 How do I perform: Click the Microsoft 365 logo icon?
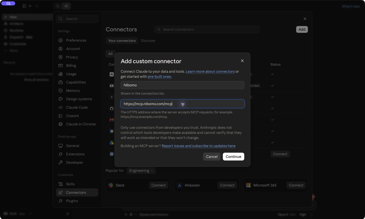248,185
